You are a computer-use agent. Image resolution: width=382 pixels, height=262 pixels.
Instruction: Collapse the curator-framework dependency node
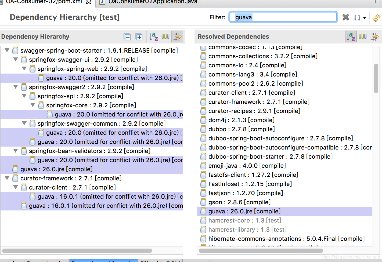point(7,178)
